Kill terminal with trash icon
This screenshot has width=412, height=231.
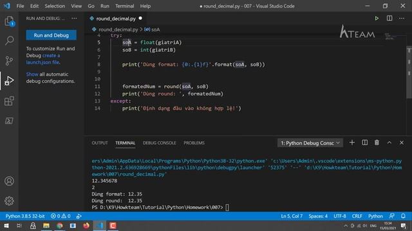(x=377, y=142)
